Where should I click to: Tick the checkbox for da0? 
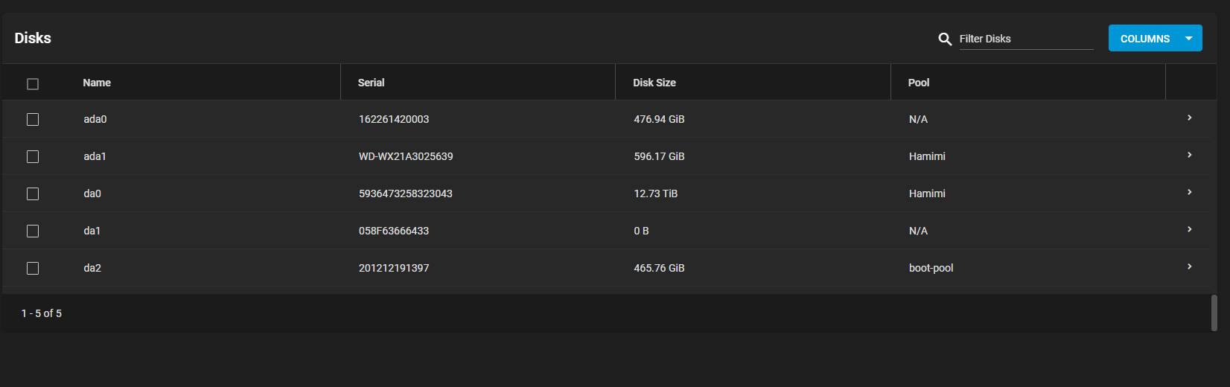click(x=33, y=193)
